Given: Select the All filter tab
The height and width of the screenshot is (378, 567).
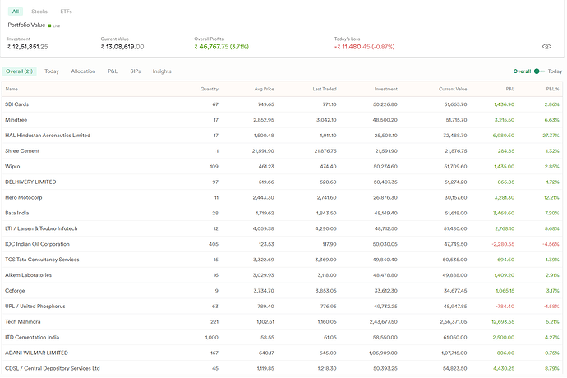Looking at the screenshot, I should pyautogui.click(x=16, y=12).
